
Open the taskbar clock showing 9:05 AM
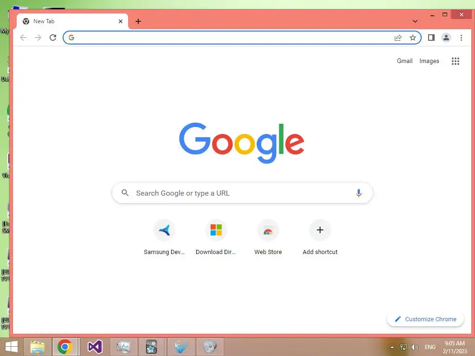point(455,347)
